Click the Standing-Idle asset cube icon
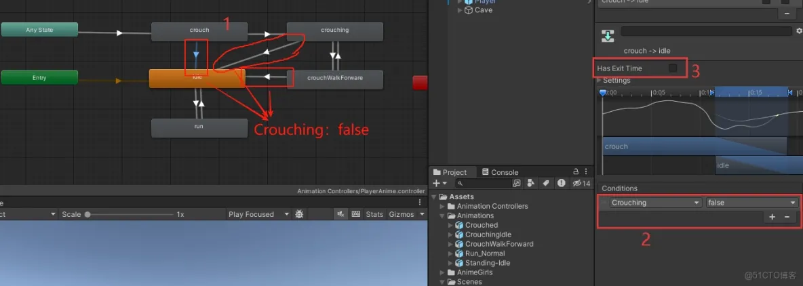The image size is (803, 286). click(459, 263)
